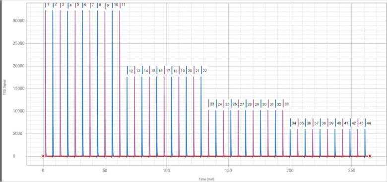Screen dimensions: 387x182
Task: Pick peak label 5
Action: pyautogui.click(x=78, y=4)
